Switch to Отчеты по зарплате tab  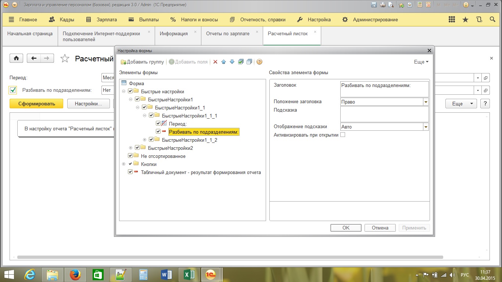point(228,33)
